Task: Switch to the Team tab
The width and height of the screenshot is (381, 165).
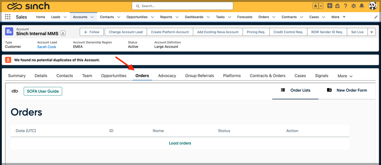Action: (87, 76)
